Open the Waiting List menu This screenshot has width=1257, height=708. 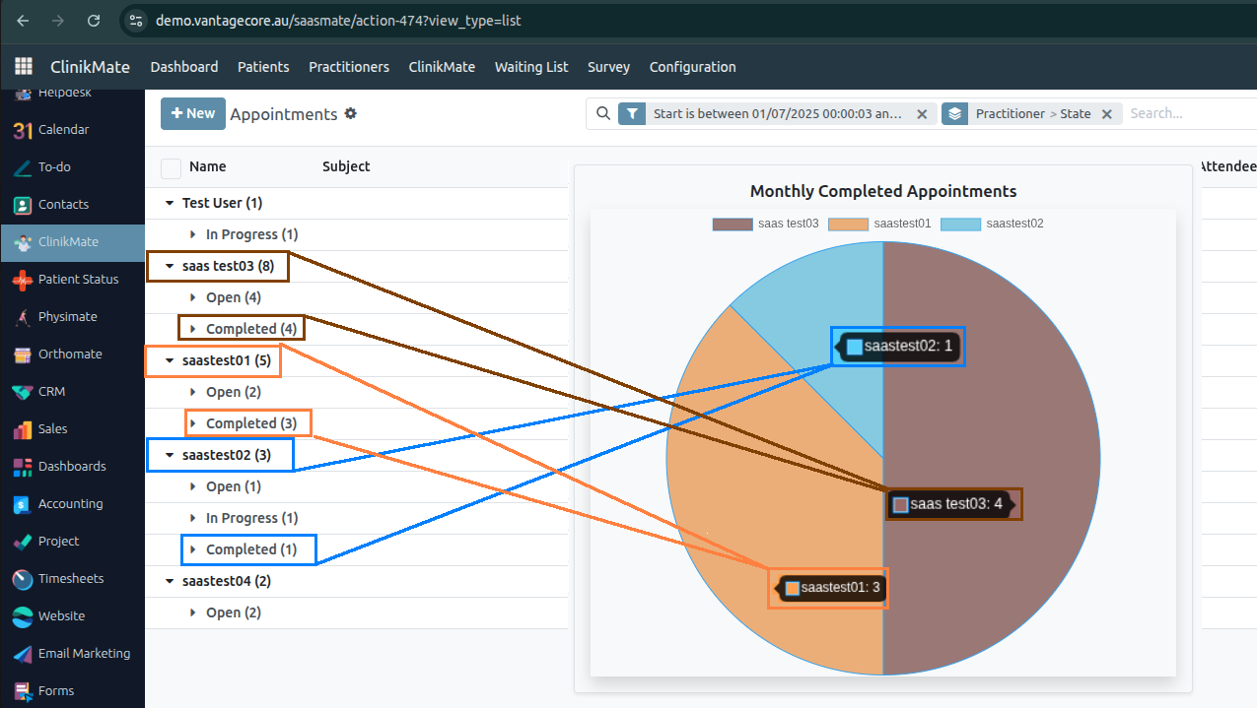(531, 67)
